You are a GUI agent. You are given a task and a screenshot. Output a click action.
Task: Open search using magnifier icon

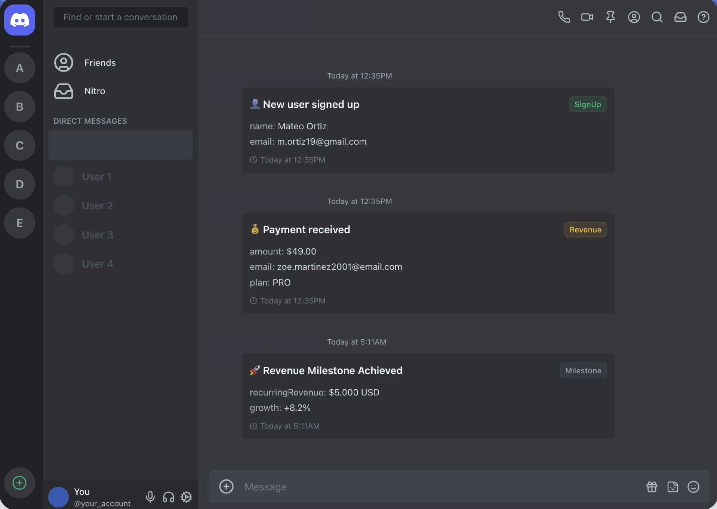[657, 17]
